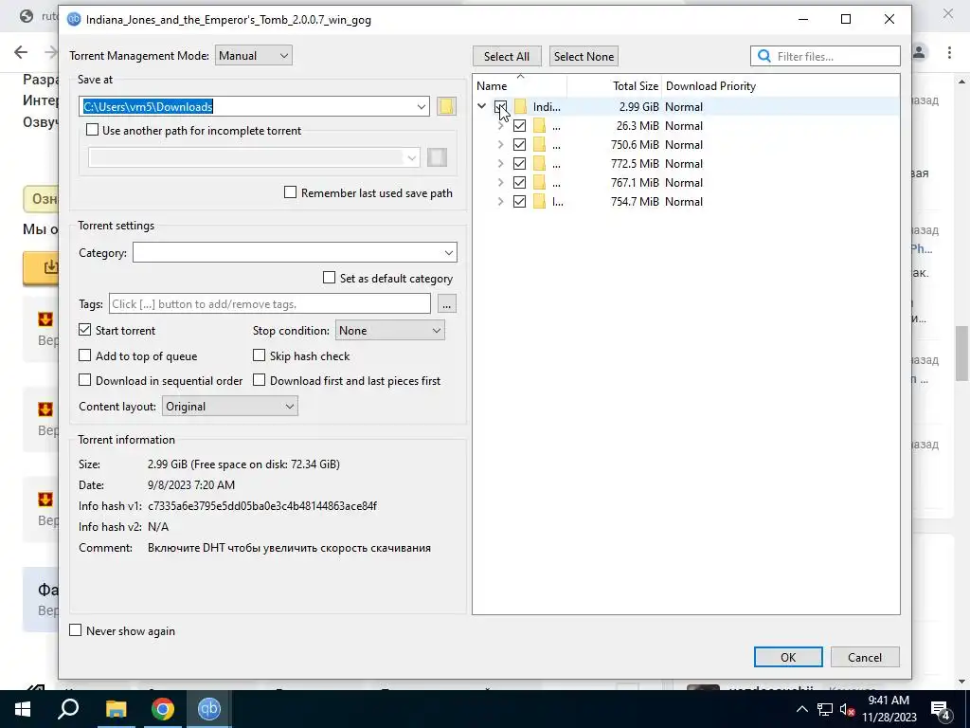Screen dimensions: 970x728
Task: Open the notification center icon
Action: (x=941, y=710)
